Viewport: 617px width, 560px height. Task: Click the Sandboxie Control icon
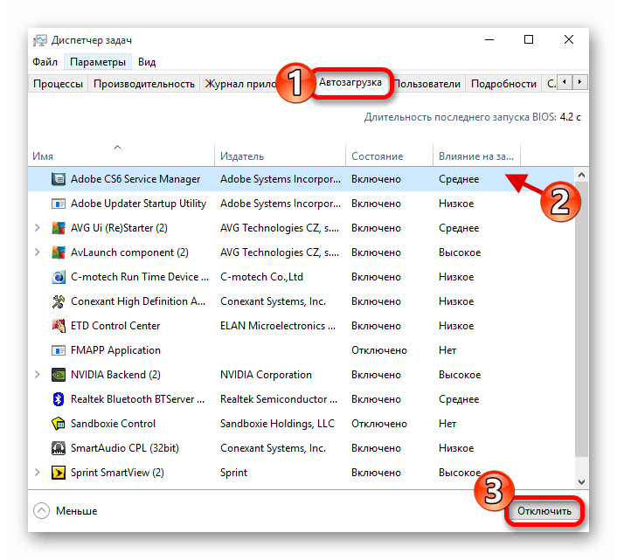tap(59, 424)
